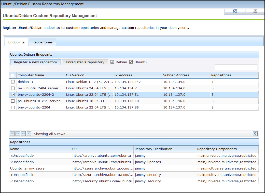Viewport: 265px width, 193px height.
Task: Click OS version Linux Ubuntu 24.04 LTS
Action: 89,88
